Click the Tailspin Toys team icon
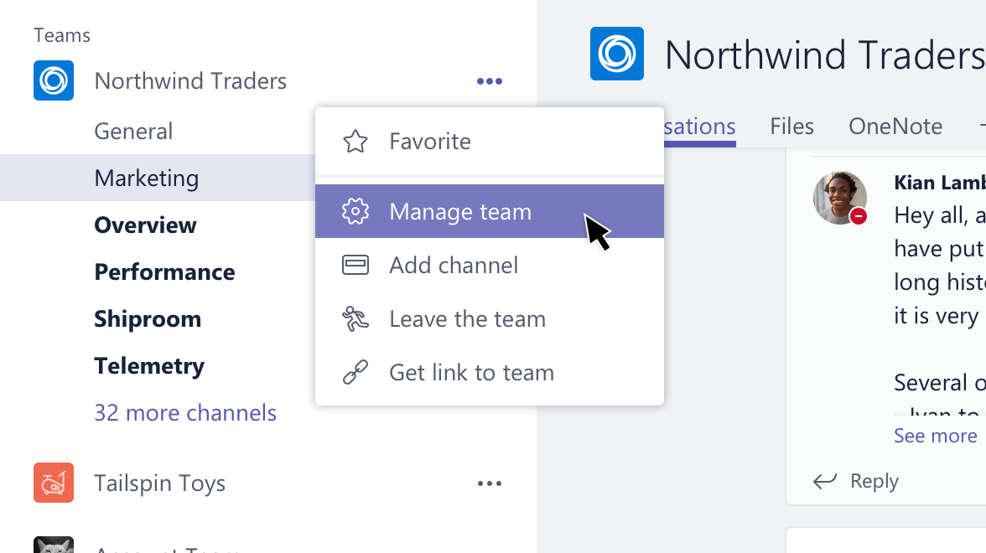The height and width of the screenshot is (553, 986). 53,483
